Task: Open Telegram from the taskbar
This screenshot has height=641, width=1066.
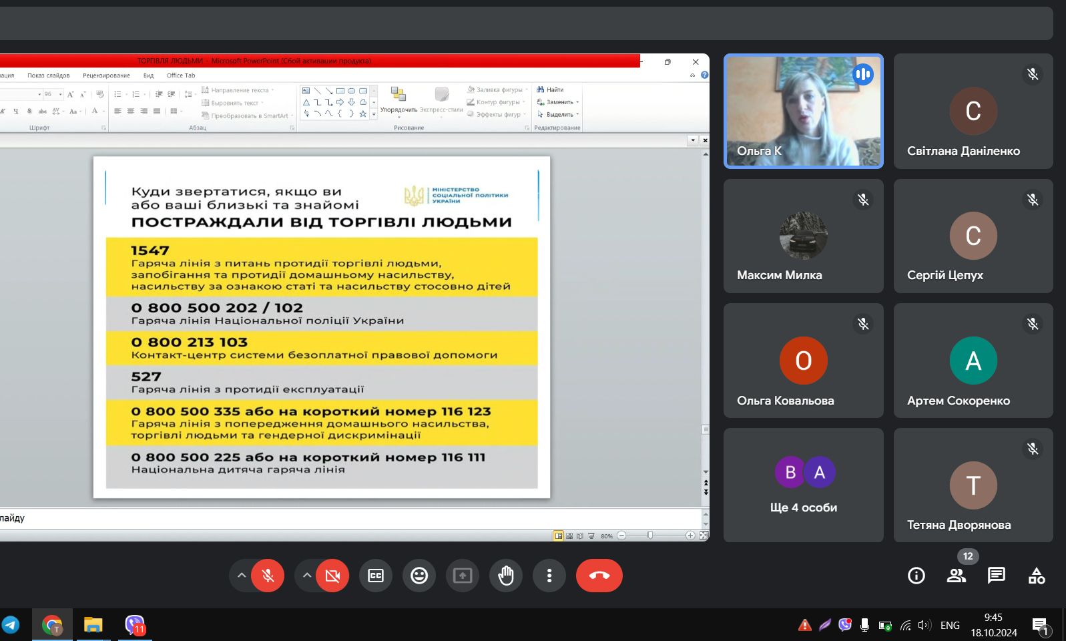Action: (x=11, y=625)
